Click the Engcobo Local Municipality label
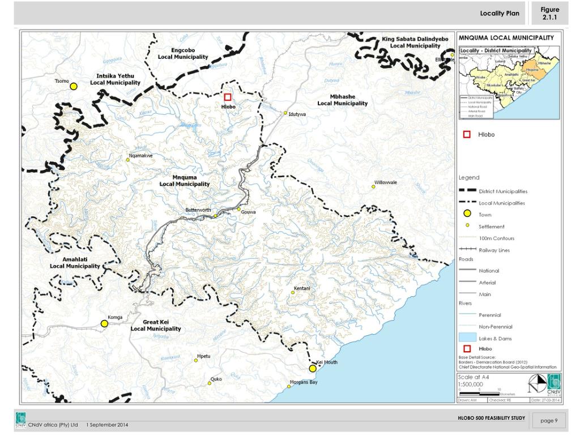 click(183, 53)
